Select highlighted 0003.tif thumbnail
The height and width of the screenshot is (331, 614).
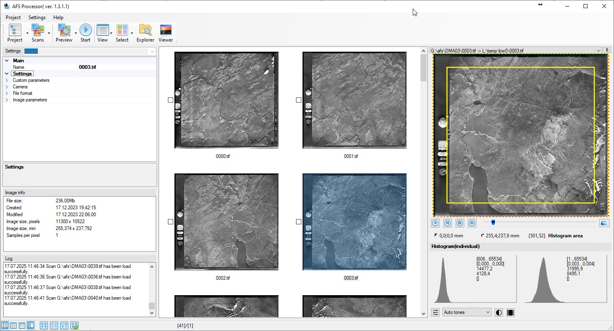(355, 222)
